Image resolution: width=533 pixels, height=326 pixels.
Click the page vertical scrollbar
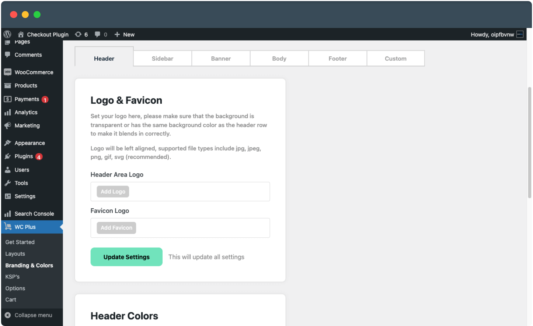click(x=529, y=142)
